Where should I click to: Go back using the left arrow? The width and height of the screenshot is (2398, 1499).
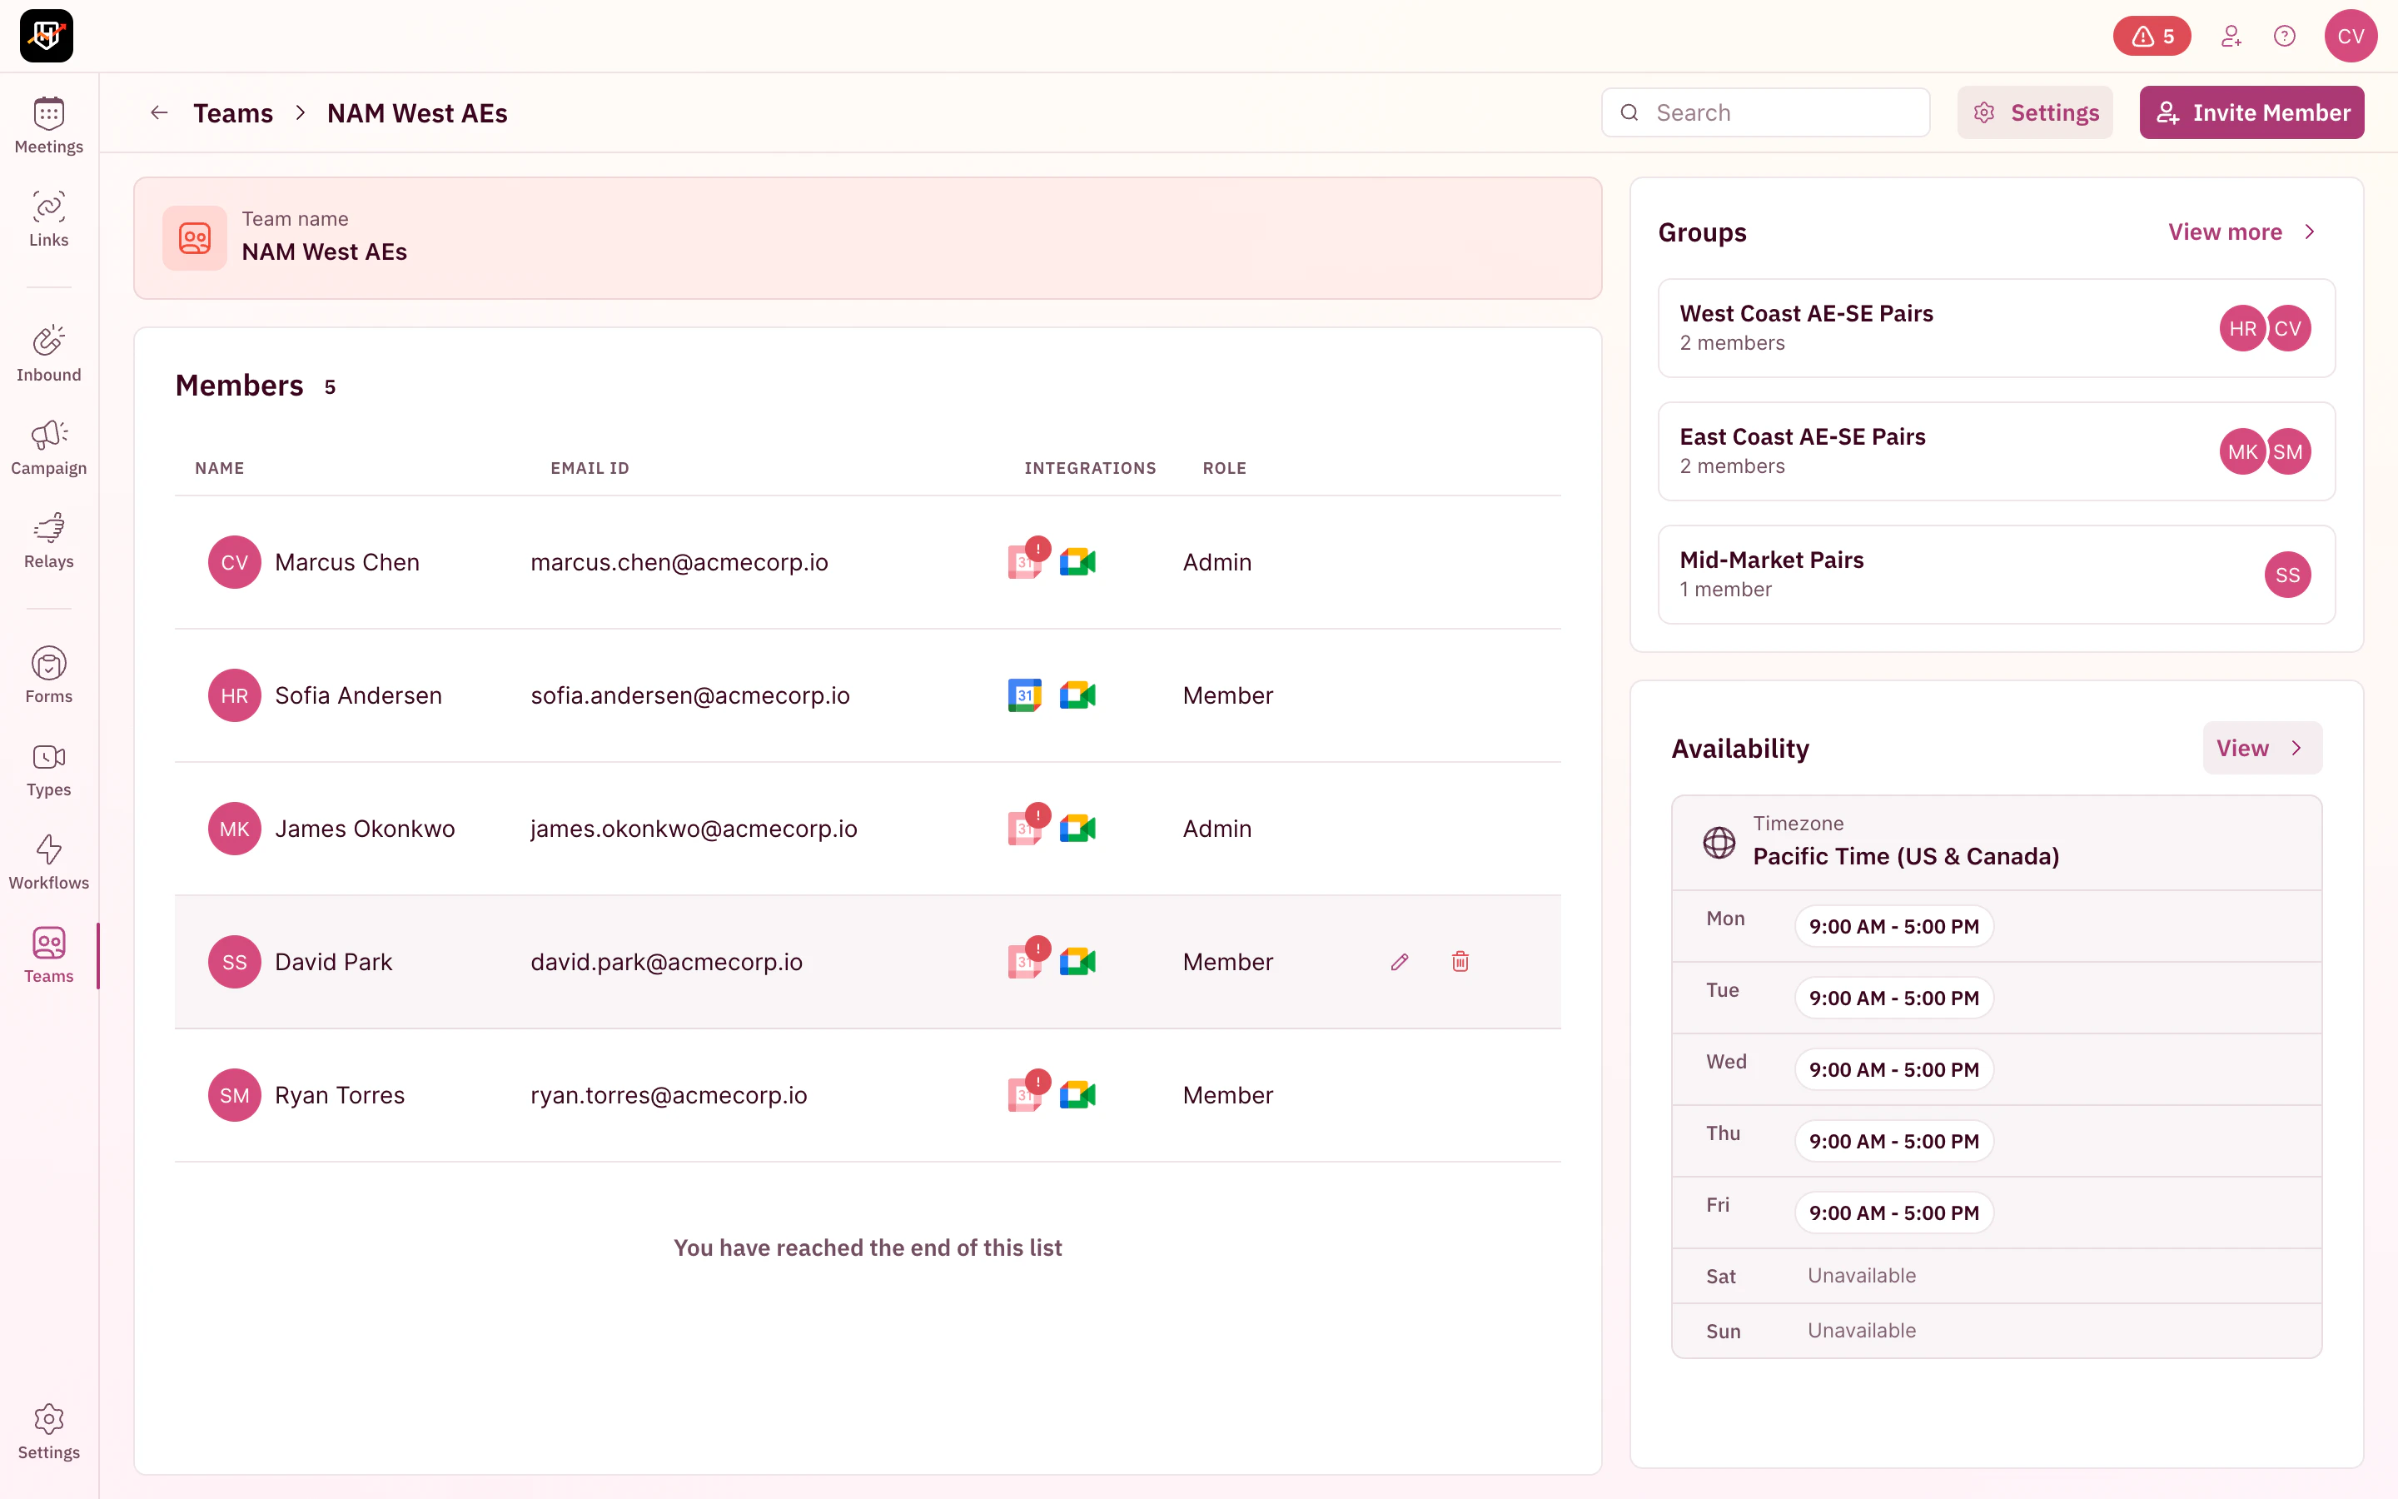[x=158, y=113]
